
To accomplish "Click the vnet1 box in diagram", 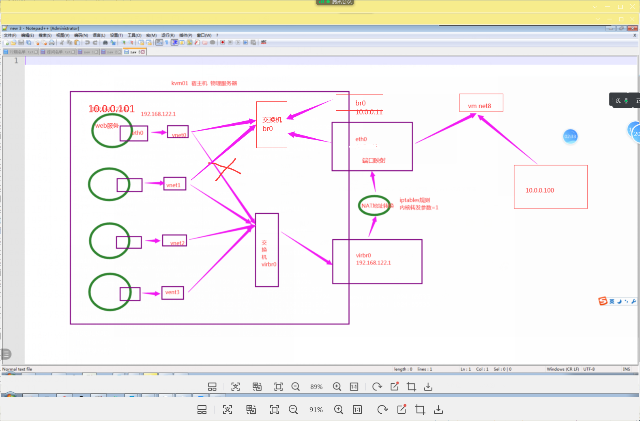I will (x=175, y=184).
